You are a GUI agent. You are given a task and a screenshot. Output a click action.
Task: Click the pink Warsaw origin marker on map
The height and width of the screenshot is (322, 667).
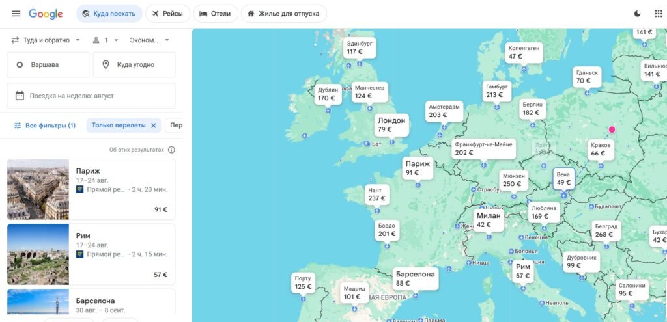point(612,129)
